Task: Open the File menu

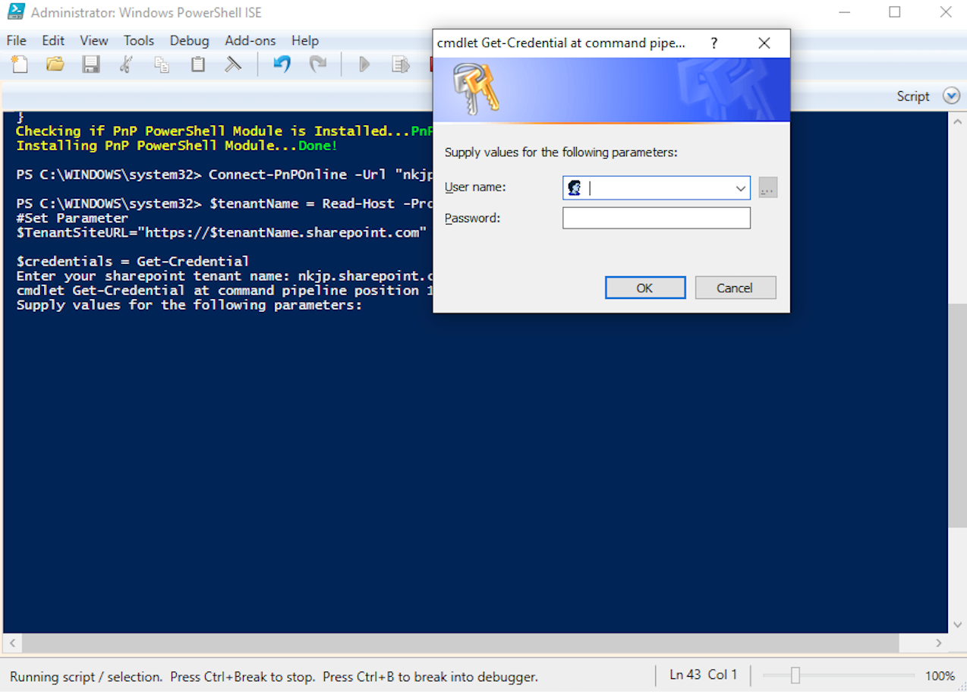Action: [x=16, y=41]
